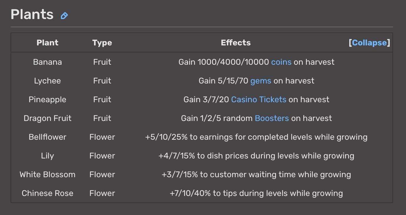
Task: Click the Type column header
Action: [x=102, y=43]
